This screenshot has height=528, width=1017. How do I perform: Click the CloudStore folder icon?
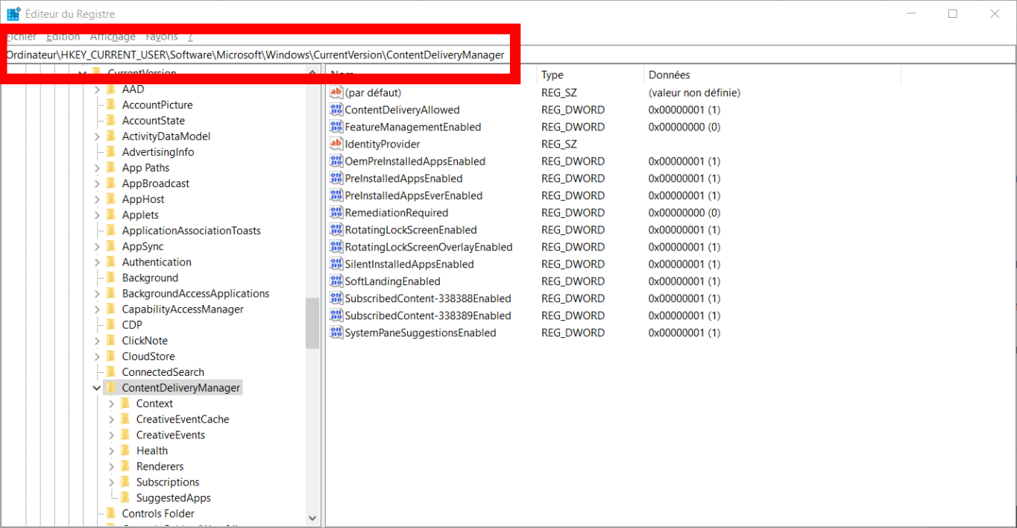tap(111, 356)
